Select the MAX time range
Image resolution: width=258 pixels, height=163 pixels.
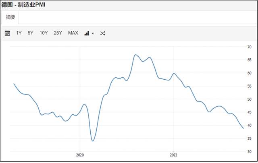73,33
